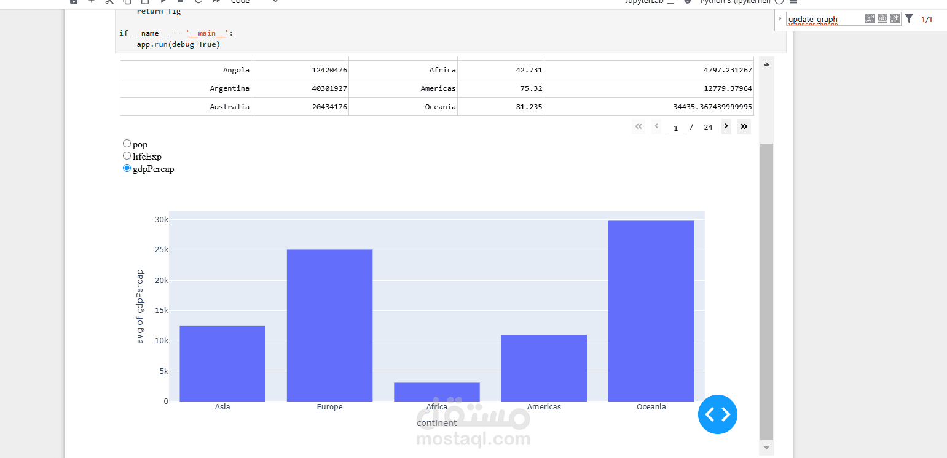
Task: Click population cell 20434176
Action: tap(300, 107)
